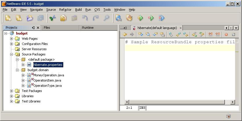Switch to the Files tab
Viewport: 242px width, 121px height.
point(60,28)
